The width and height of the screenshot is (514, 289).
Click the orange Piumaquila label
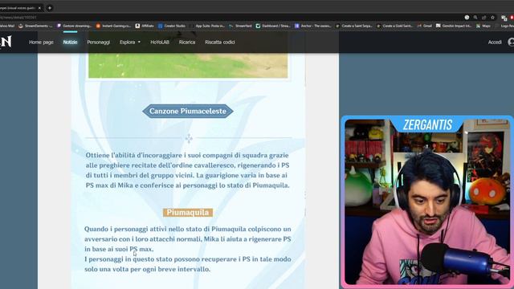point(188,213)
